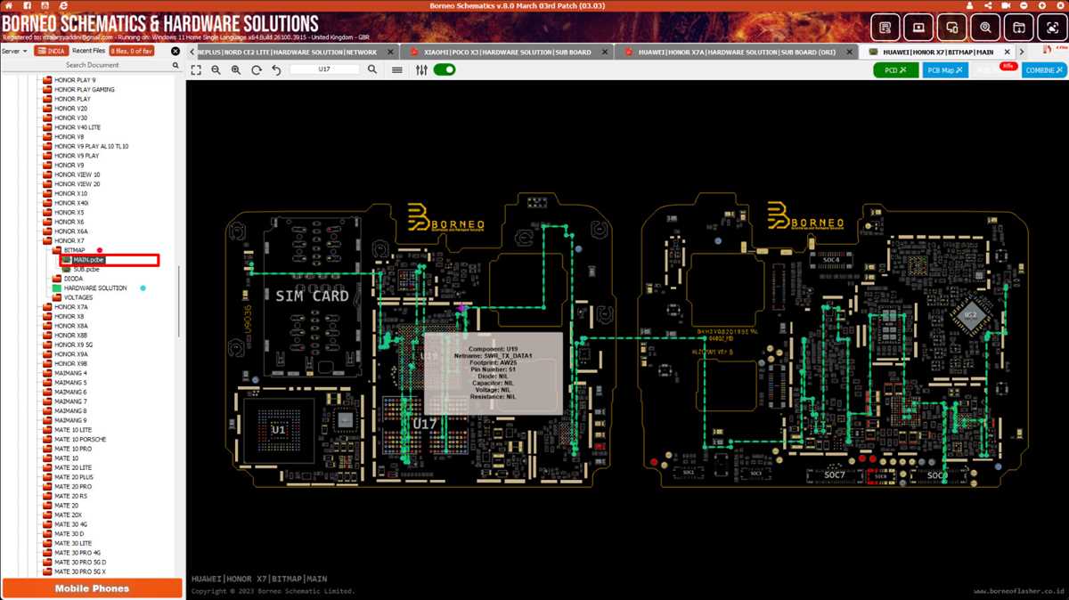Open the '8 files, 0 of fav' recent files
This screenshot has height=600, width=1069.
pos(132,51)
